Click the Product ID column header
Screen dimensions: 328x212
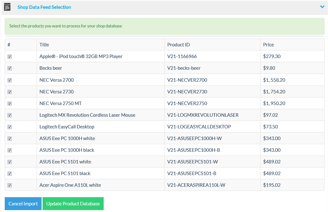(178, 45)
